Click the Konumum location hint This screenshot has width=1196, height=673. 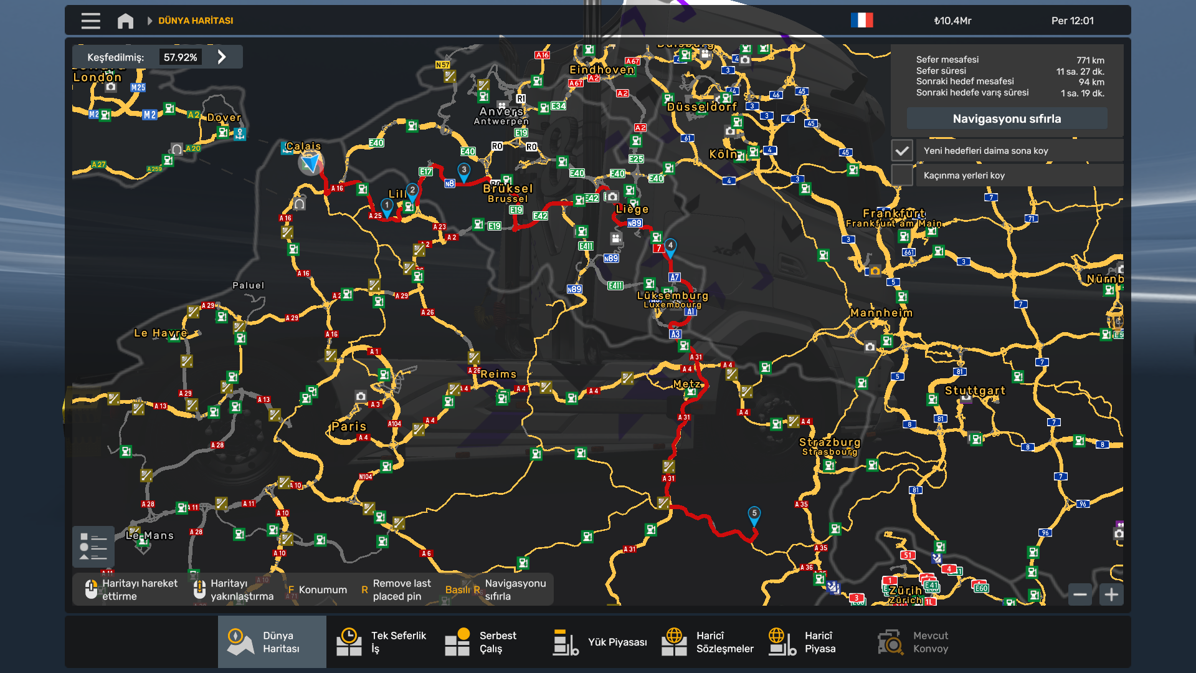tap(317, 589)
